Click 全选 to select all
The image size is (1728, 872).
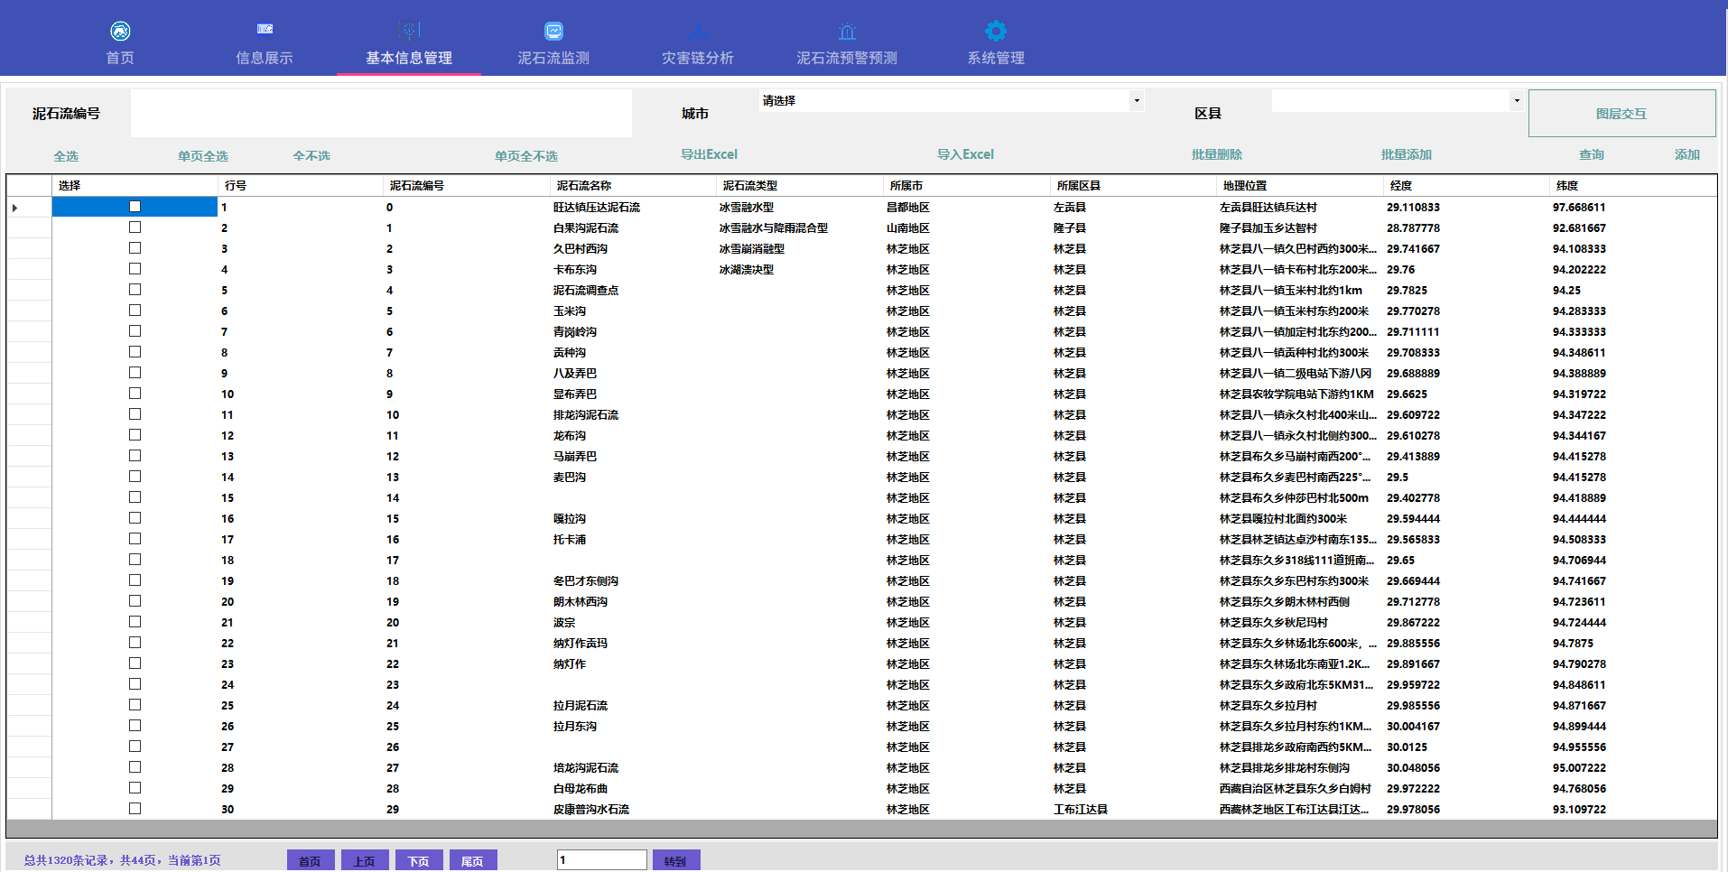tap(66, 156)
